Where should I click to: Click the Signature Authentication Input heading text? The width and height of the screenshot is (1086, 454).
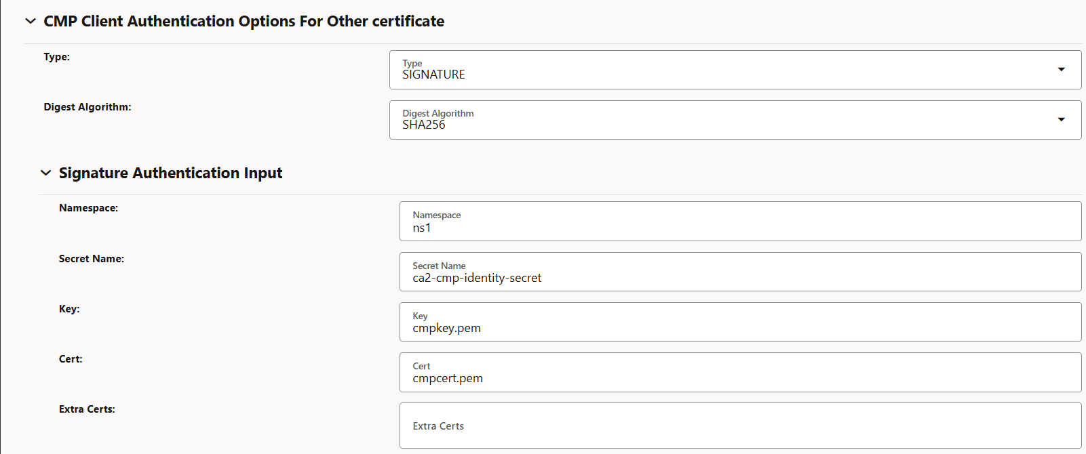click(x=170, y=173)
